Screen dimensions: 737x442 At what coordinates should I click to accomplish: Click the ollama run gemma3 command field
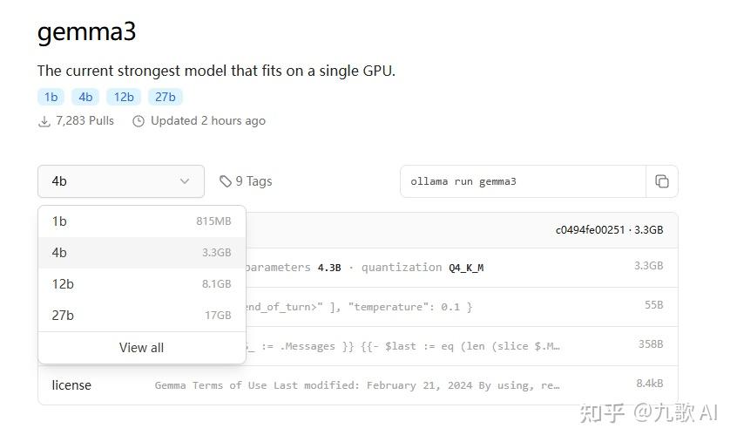pyautogui.click(x=523, y=181)
